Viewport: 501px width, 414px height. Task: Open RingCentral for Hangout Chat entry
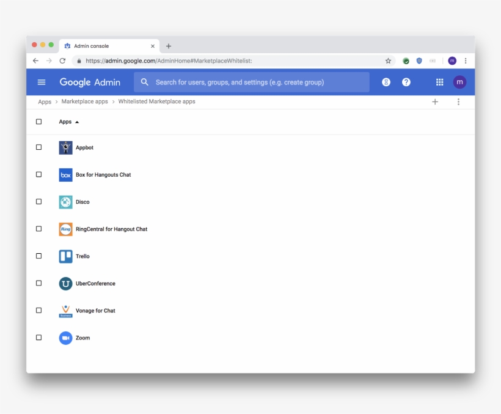coord(112,229)
